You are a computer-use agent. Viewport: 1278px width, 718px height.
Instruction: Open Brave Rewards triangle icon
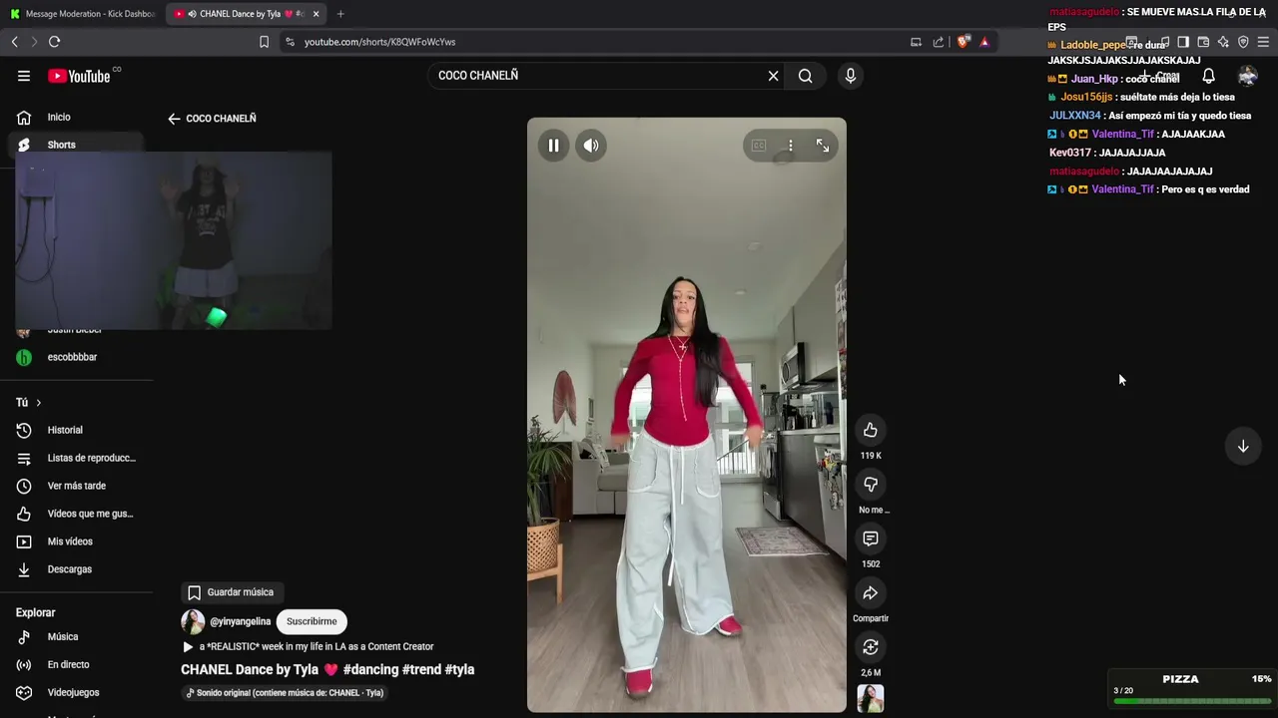tap(984, 42)
